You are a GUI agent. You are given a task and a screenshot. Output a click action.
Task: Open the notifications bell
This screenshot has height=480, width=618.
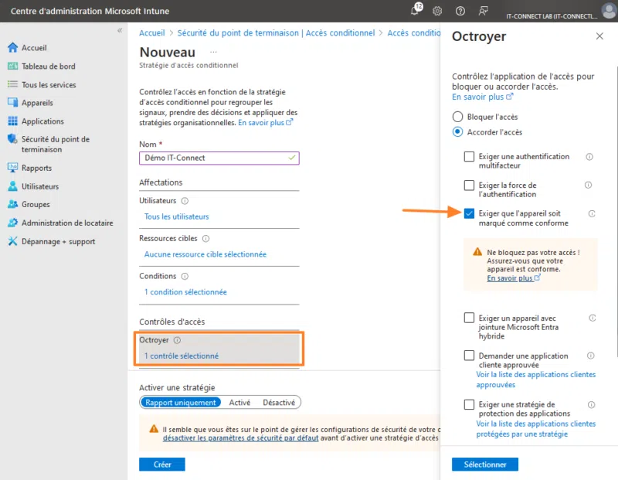415,11
